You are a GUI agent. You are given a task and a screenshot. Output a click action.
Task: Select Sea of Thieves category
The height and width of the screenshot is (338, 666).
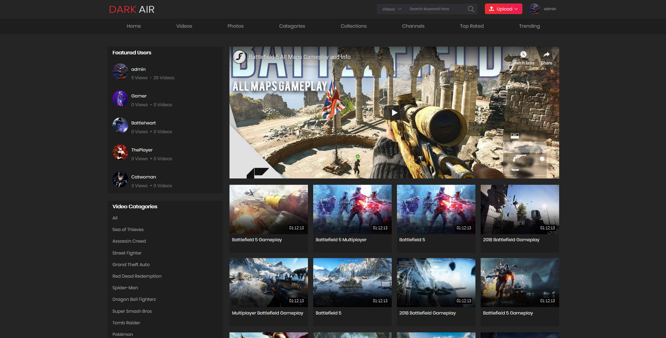click(x=128, y=229)
